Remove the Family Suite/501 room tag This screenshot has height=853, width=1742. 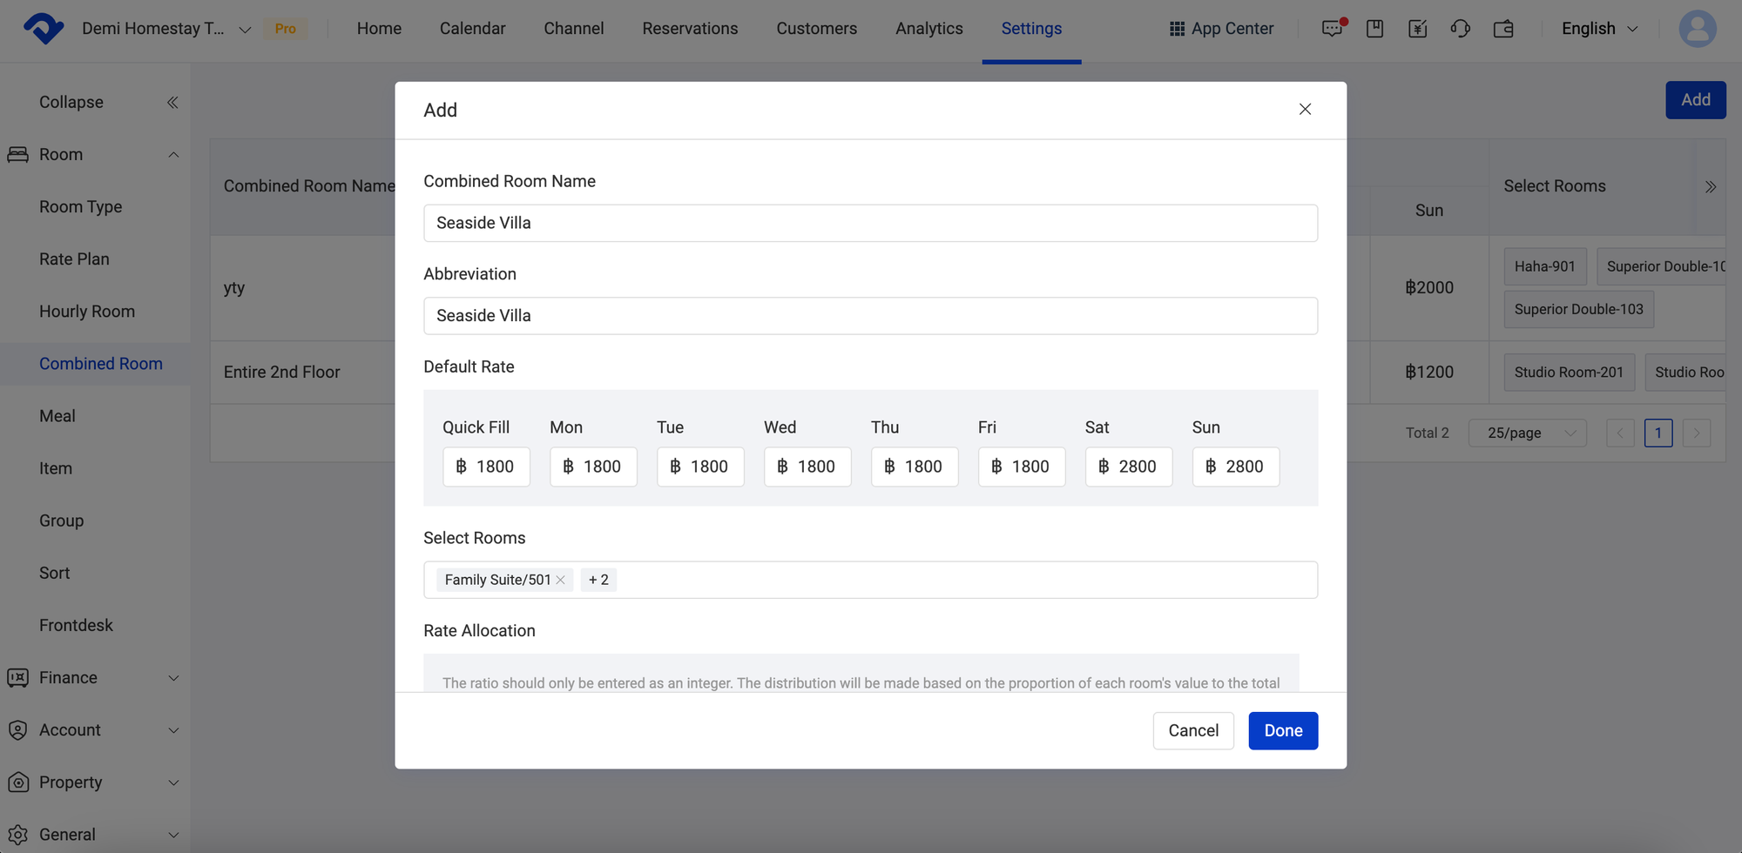[x=561, y=580]
